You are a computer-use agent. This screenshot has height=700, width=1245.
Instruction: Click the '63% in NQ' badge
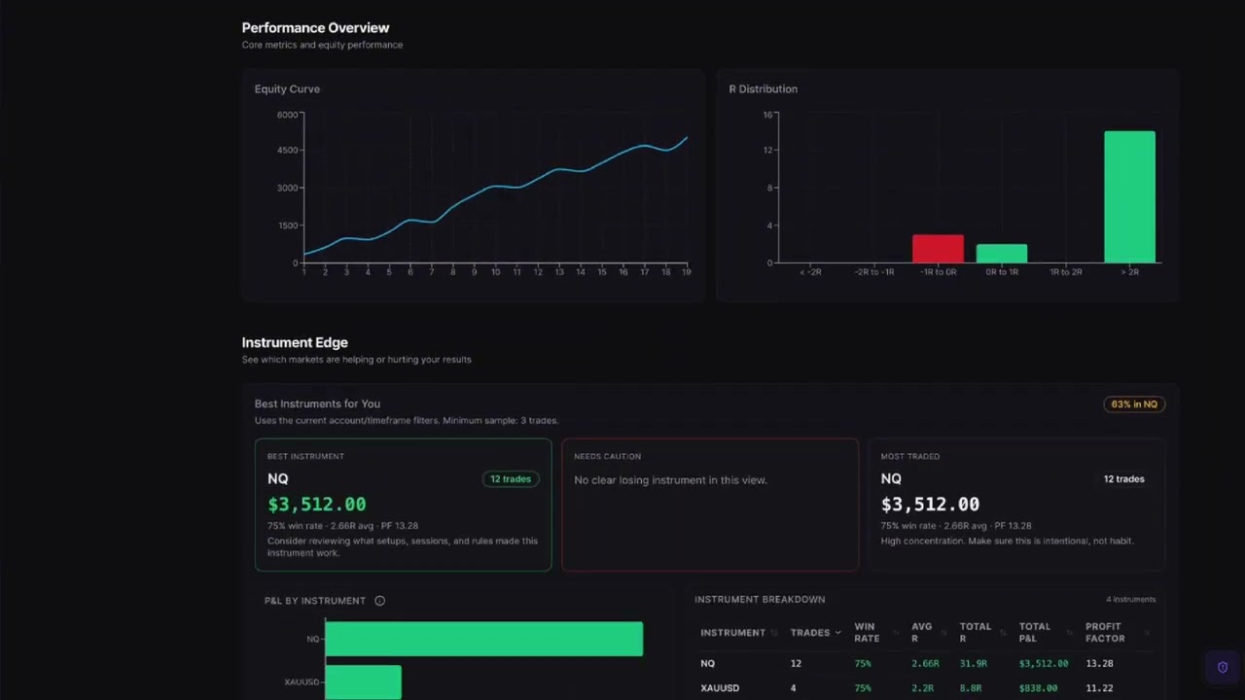click(1134, 404)
